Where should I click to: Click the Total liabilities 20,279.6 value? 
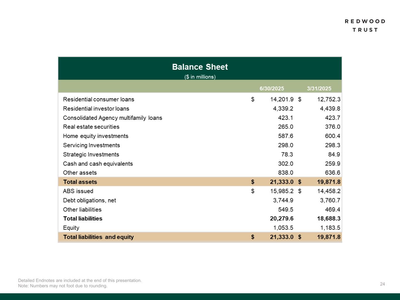[281, 219]
